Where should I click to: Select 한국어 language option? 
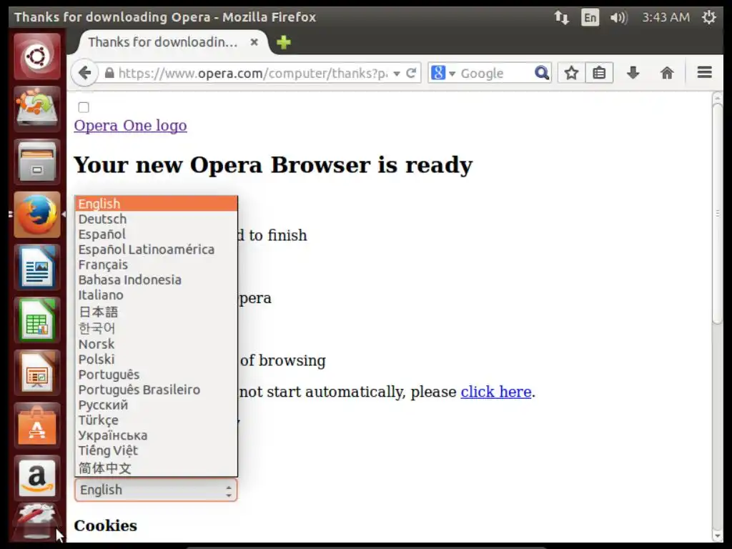(156, 327)
